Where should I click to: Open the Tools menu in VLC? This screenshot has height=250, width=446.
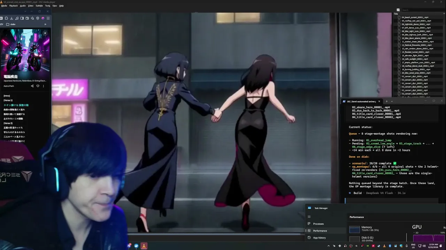(47, 6)
